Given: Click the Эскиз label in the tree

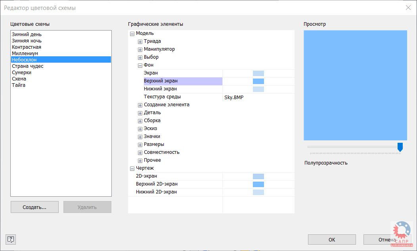Looking at the screenshot, I should [150, 128].
